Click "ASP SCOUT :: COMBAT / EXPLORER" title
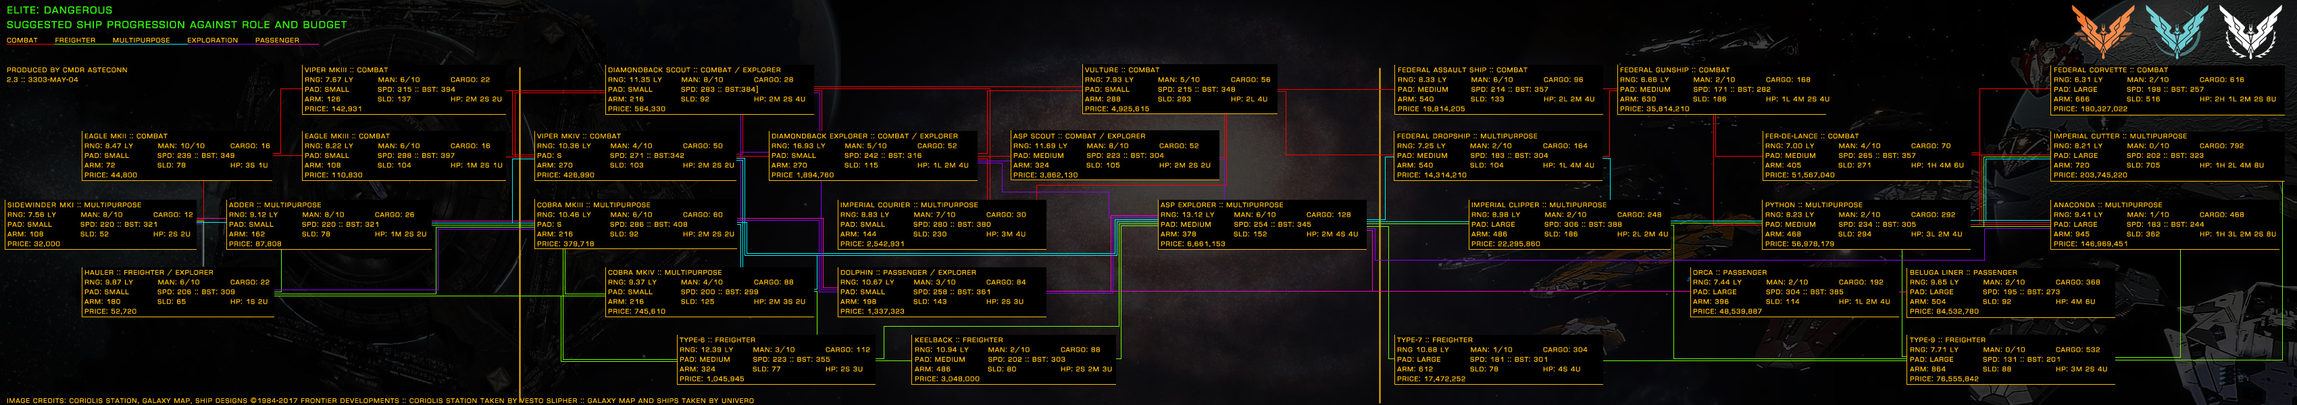2297x405 pixels. tap(1079, 136)
